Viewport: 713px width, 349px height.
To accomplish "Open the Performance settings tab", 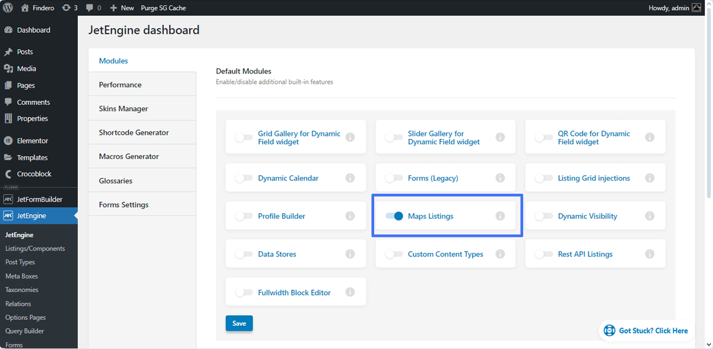I will click(x=142, y=85).
